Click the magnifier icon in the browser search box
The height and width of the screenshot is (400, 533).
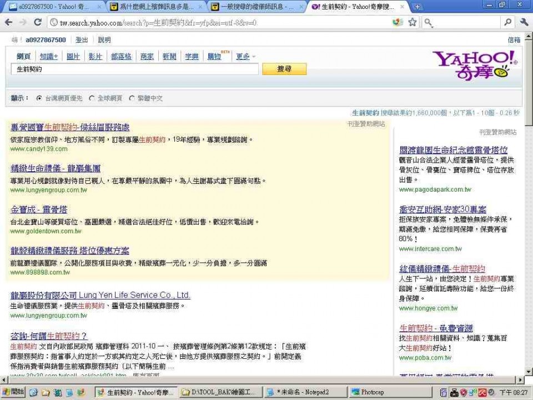[507, 22]
